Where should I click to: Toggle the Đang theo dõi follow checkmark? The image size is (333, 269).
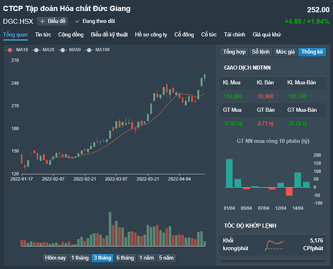(77, 22)
